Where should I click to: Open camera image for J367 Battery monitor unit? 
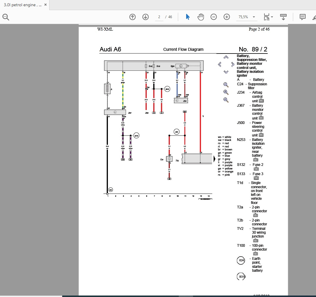(x=261, y=118)
